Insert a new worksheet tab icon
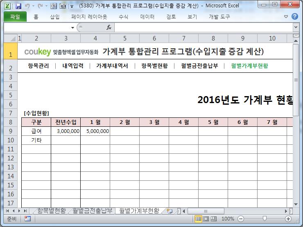Viewport: 303px width, 227px height. click(169, 211)
